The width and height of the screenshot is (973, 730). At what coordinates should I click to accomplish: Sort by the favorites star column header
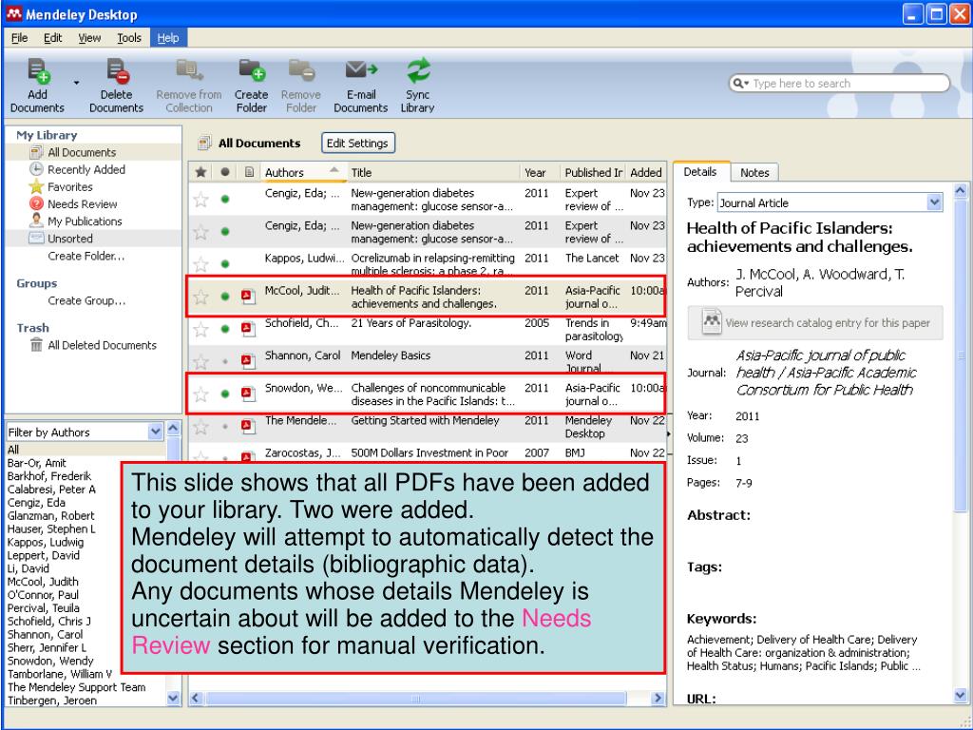pos(200,173)
